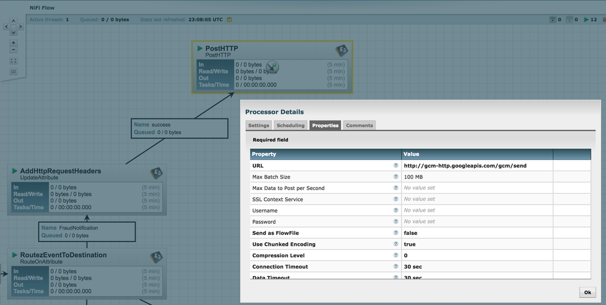Click the NiFi Flow breadcrumb
Image resolution: width=606 pixels, height=305 pixels.
(42, 8)
